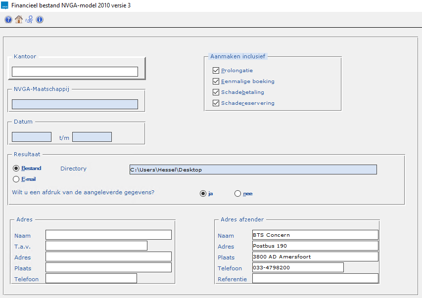Click the running figure icon in toolbar
422x298 pixels.
[x=29, y=20]
